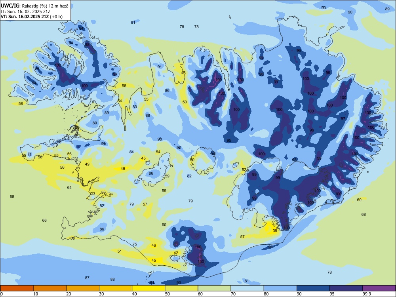Click the legend scale label '99.9'
The width and height of the screenshot is (396, 297).
pyautogui.click(x=367, y=294)
